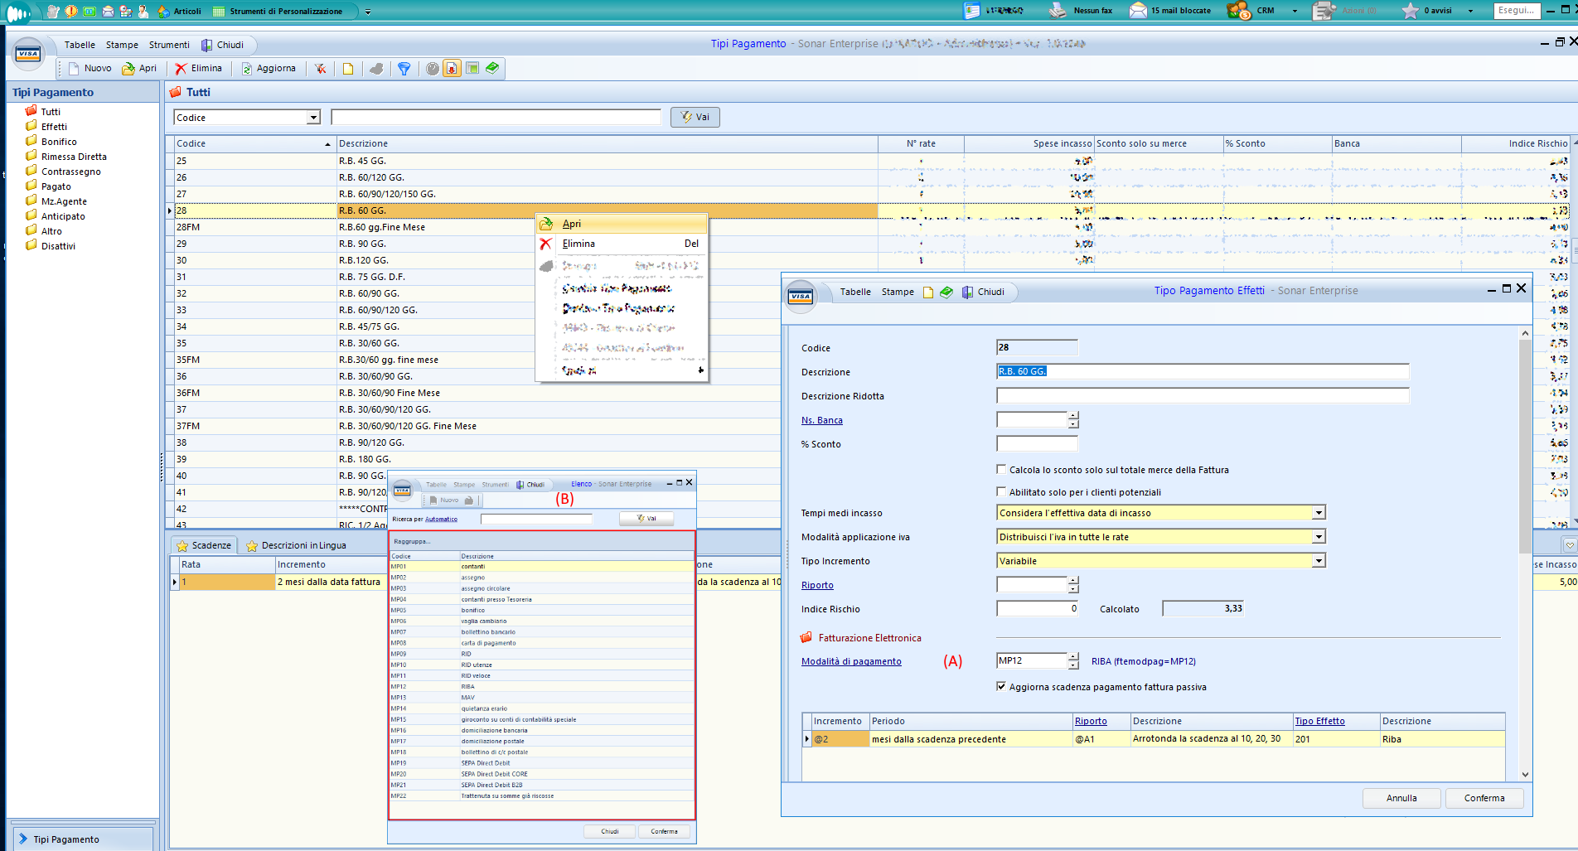
Task: Click the remove filter icon in toolbar
Action: click(320, 69)
